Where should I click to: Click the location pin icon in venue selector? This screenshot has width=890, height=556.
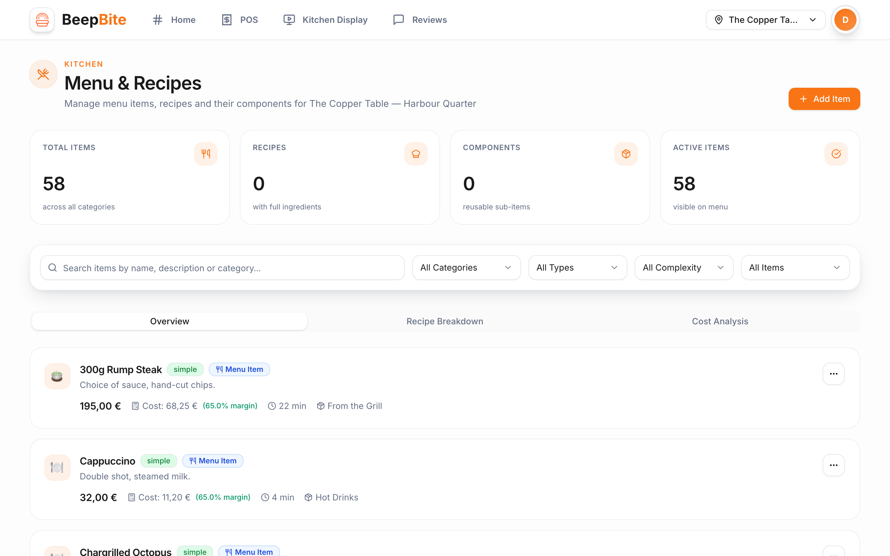click(718, 20)
